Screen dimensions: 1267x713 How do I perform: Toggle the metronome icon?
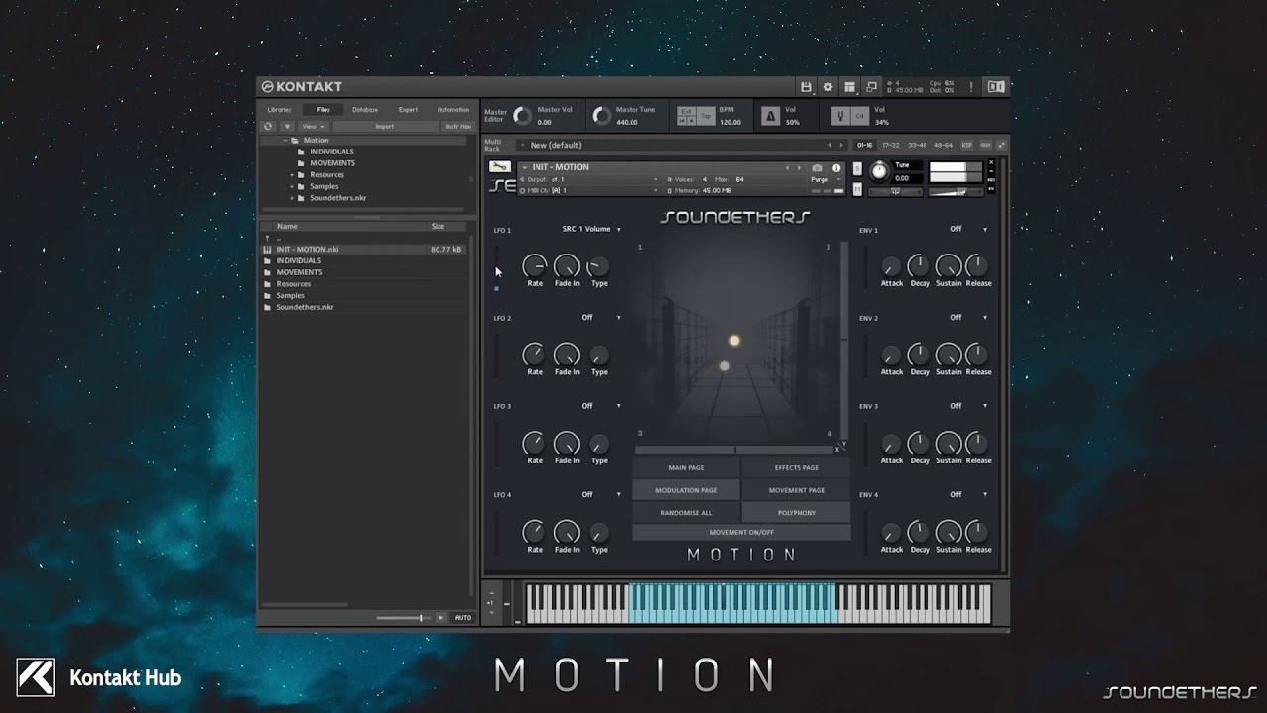(770, 116)
